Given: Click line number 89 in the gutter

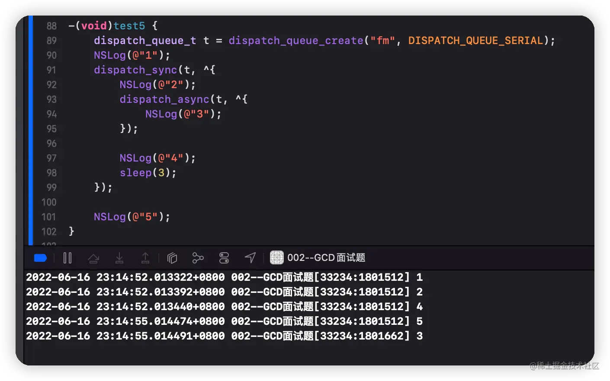Looking at the screenshot, I should tap(51, 41).
